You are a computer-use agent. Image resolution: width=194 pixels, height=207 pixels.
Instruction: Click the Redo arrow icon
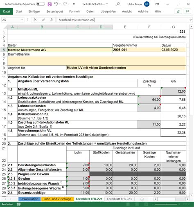(x=65, y=4)
